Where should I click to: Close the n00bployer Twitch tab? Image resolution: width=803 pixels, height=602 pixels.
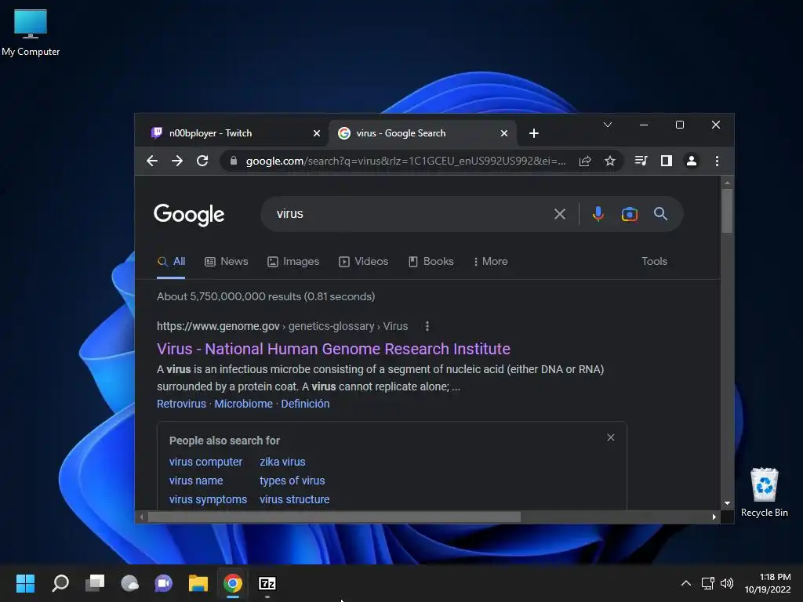(x=317, y=133)
